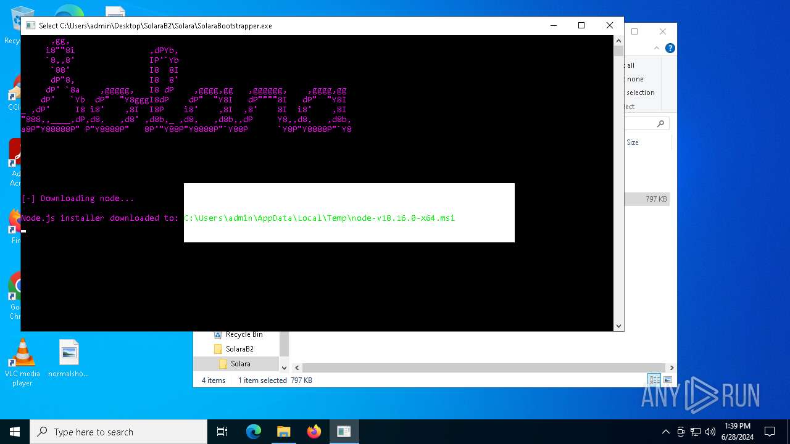The height and width of the screenshot is (444, 790).
Task: Open Task View on the taskbar
Action: [222, 432]
